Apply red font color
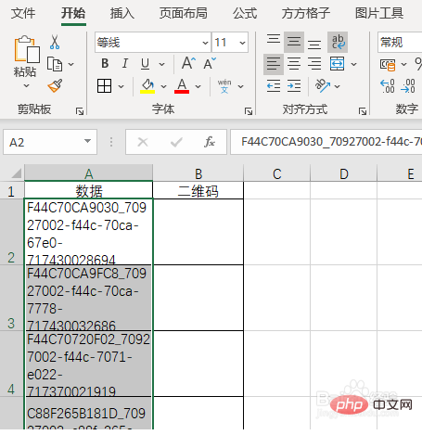 point(182,86)
